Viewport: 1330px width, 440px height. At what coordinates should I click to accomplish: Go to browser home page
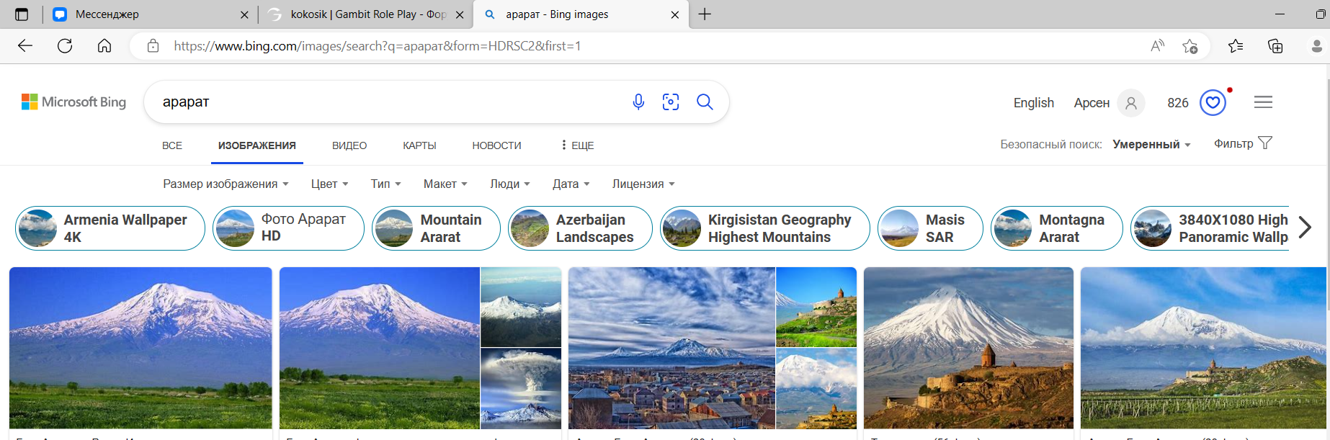click(104, 46)
